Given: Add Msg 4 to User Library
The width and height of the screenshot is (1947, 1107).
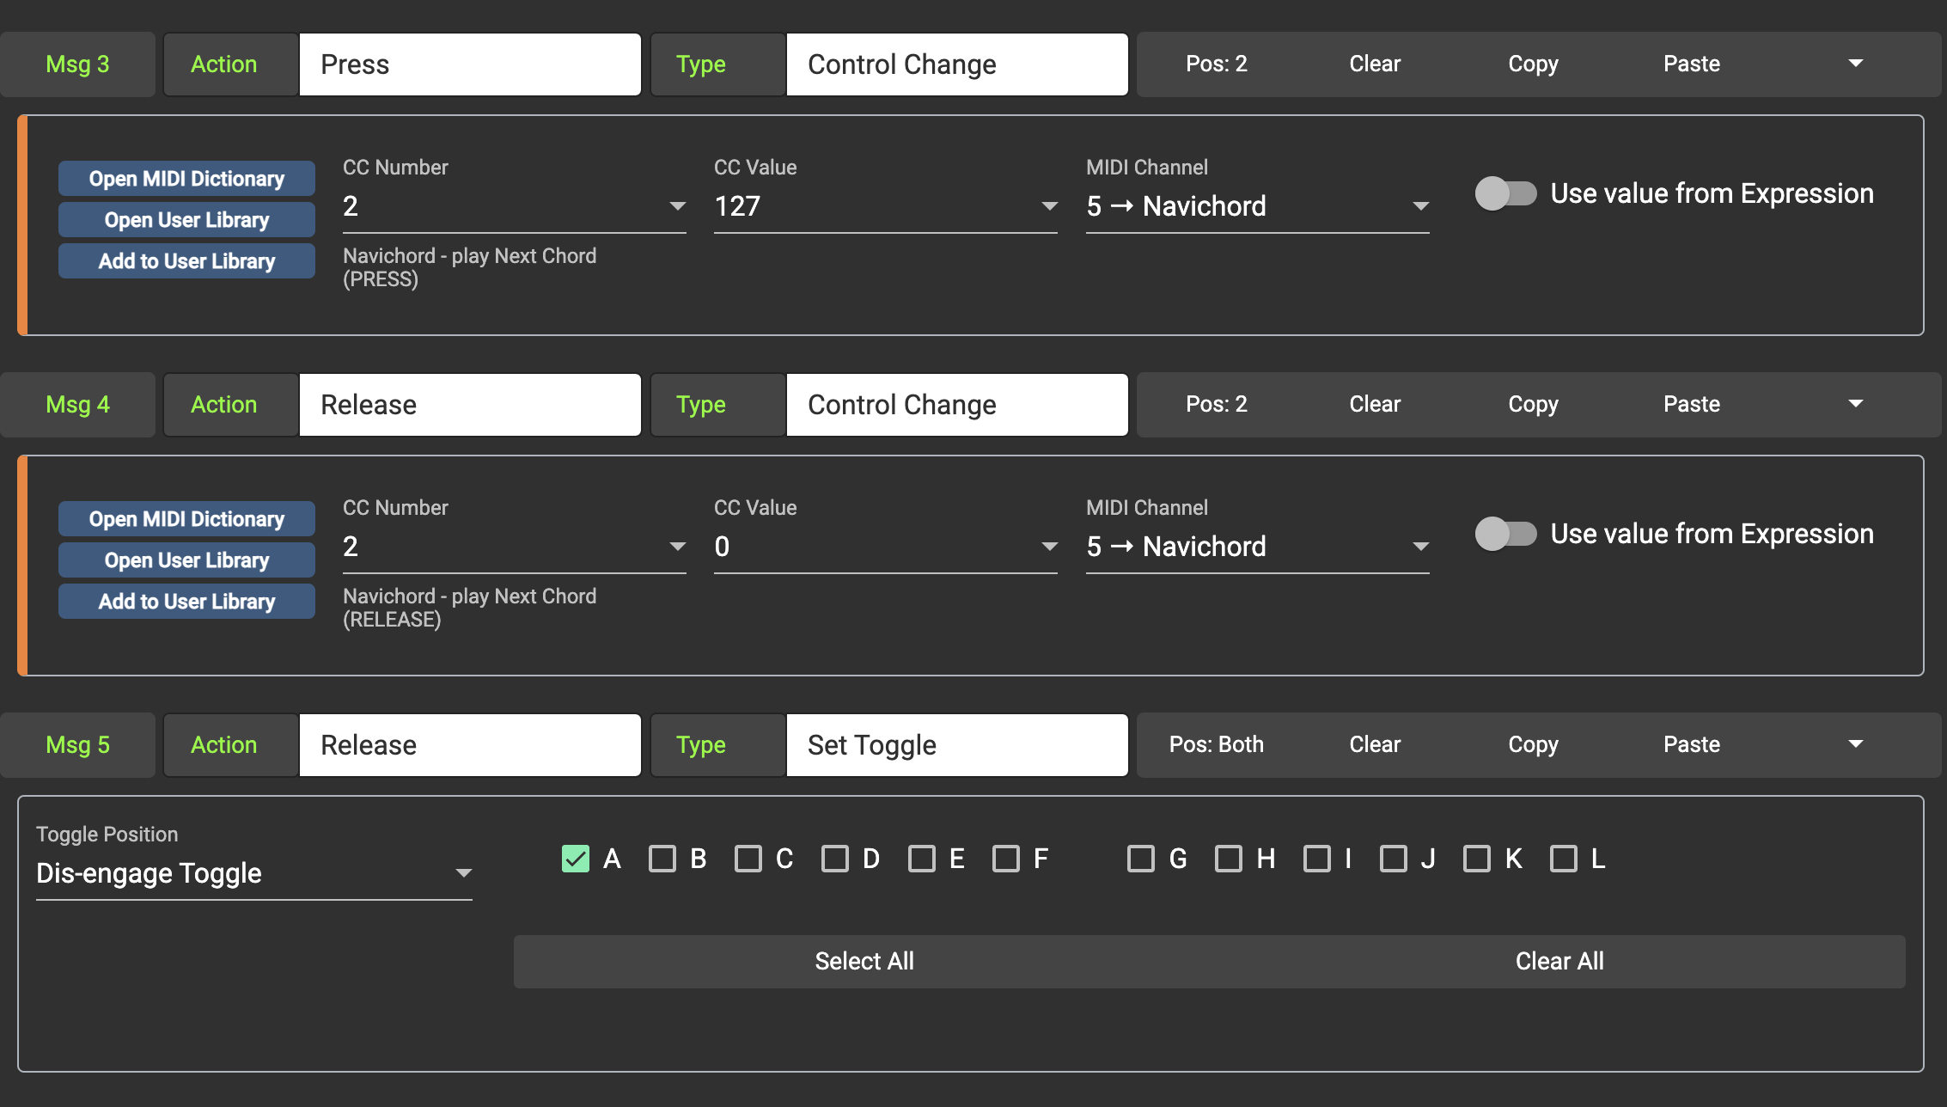Looking at the screenshot, I should click(186, 602).
